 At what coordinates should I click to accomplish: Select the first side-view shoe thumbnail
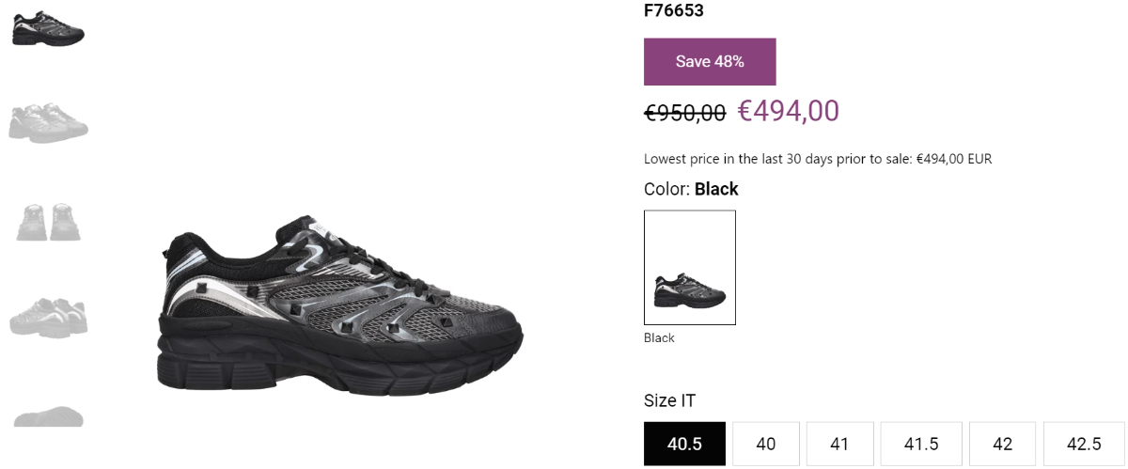pyautogui.click(x=48, y=28)
